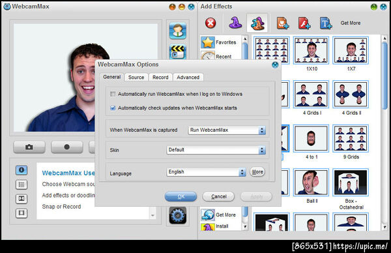Viewport: 391px width, 253px height.
Task: Open Favorites star category
Action: (219, 42)
